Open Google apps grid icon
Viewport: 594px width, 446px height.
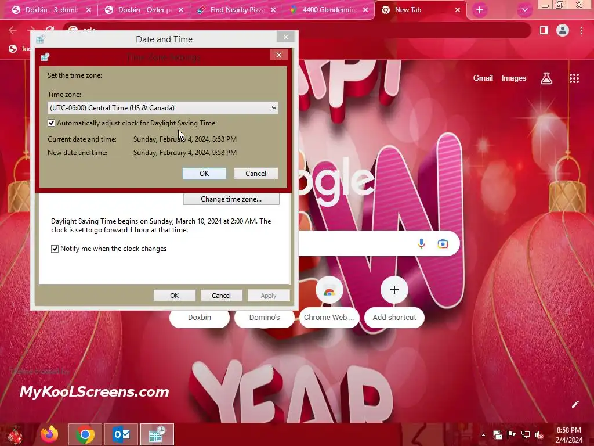click(x=574, y=78)
